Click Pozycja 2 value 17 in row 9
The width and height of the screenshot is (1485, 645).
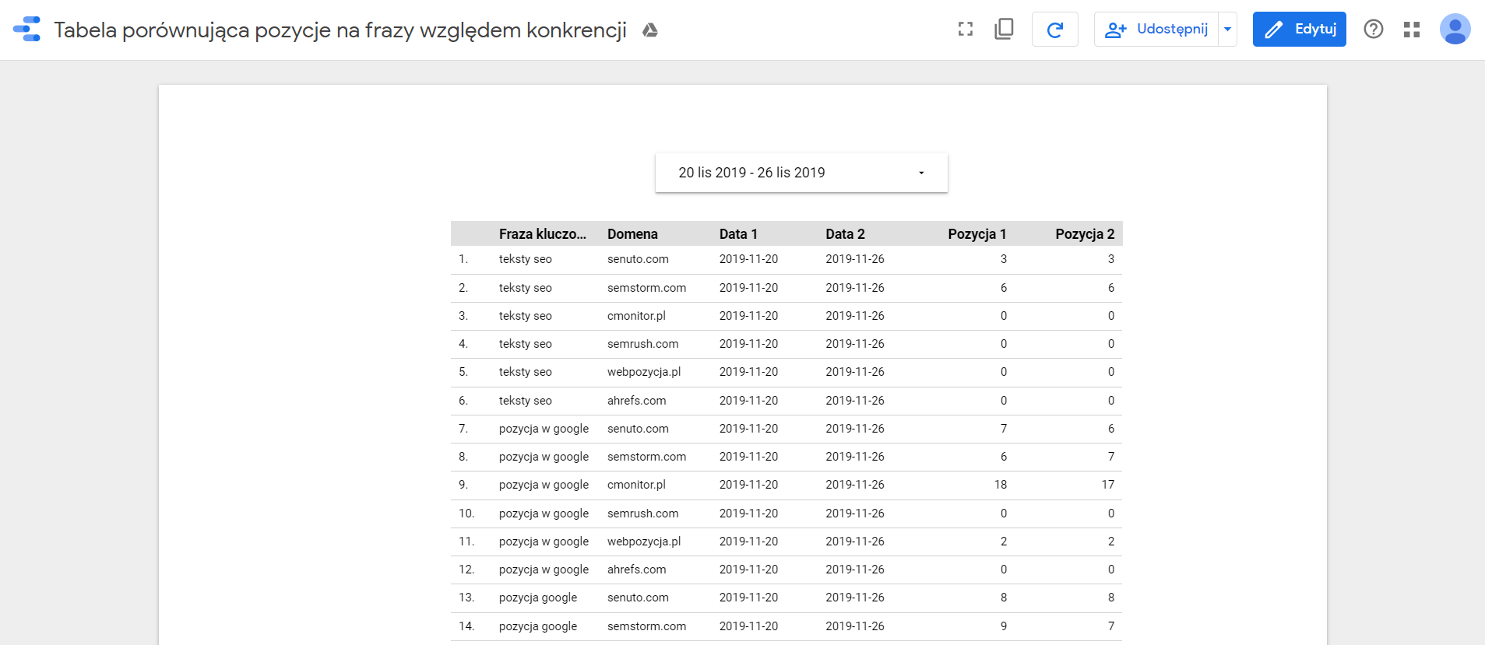pos(1107,485)
